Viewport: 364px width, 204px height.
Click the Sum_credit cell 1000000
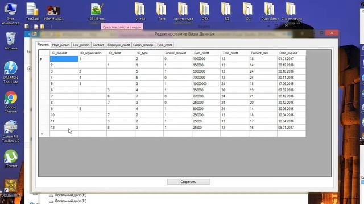(206, 59)
